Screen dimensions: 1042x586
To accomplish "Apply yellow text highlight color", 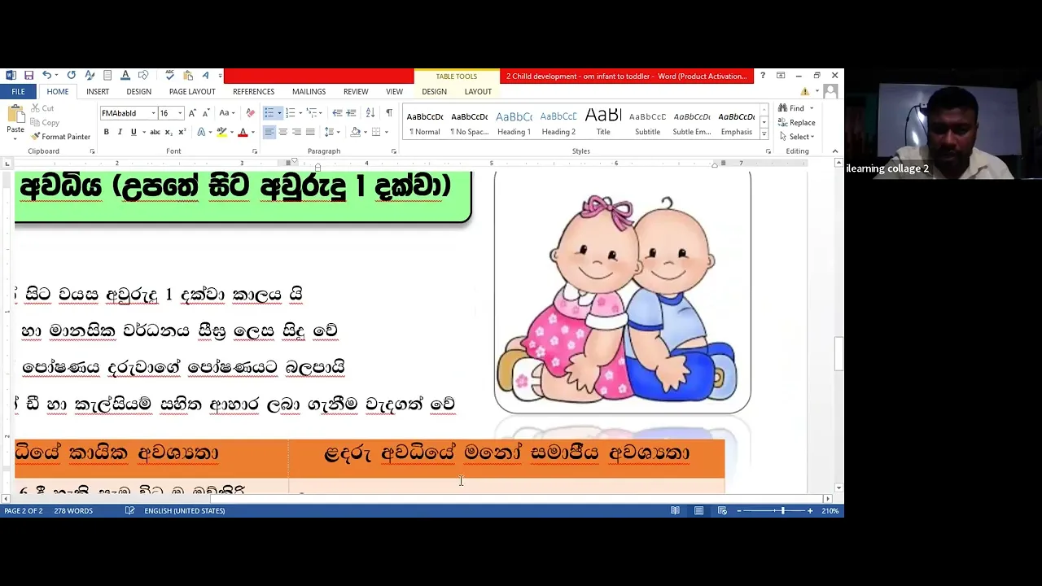I will pyautogui.click(x=221, y=132).
